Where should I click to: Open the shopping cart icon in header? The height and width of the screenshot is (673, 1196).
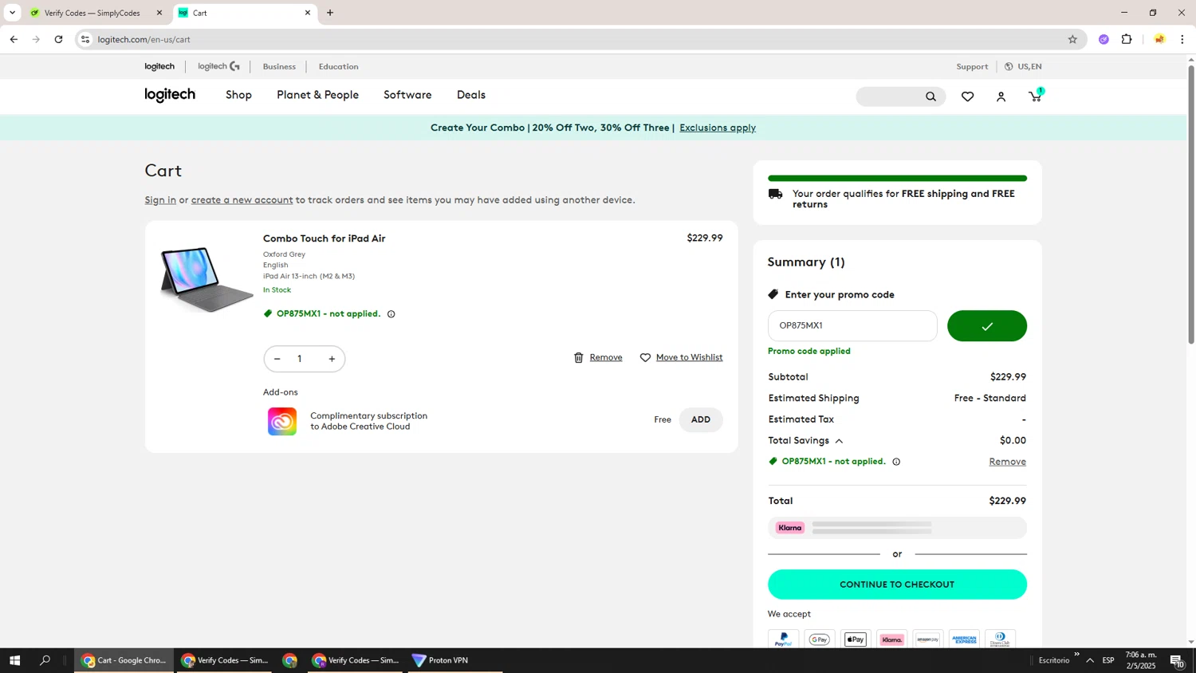tap(1035, 96)
